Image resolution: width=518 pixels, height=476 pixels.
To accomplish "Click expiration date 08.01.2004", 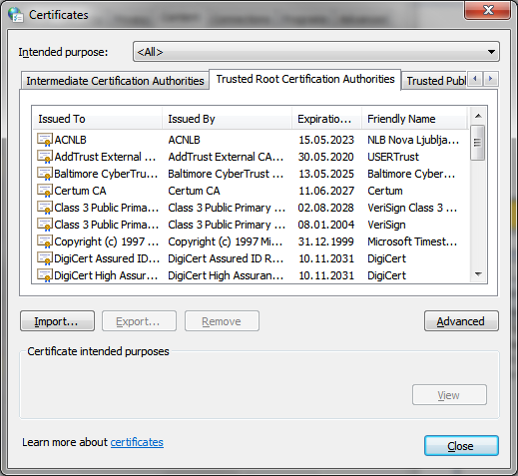I will coord(326,225).
